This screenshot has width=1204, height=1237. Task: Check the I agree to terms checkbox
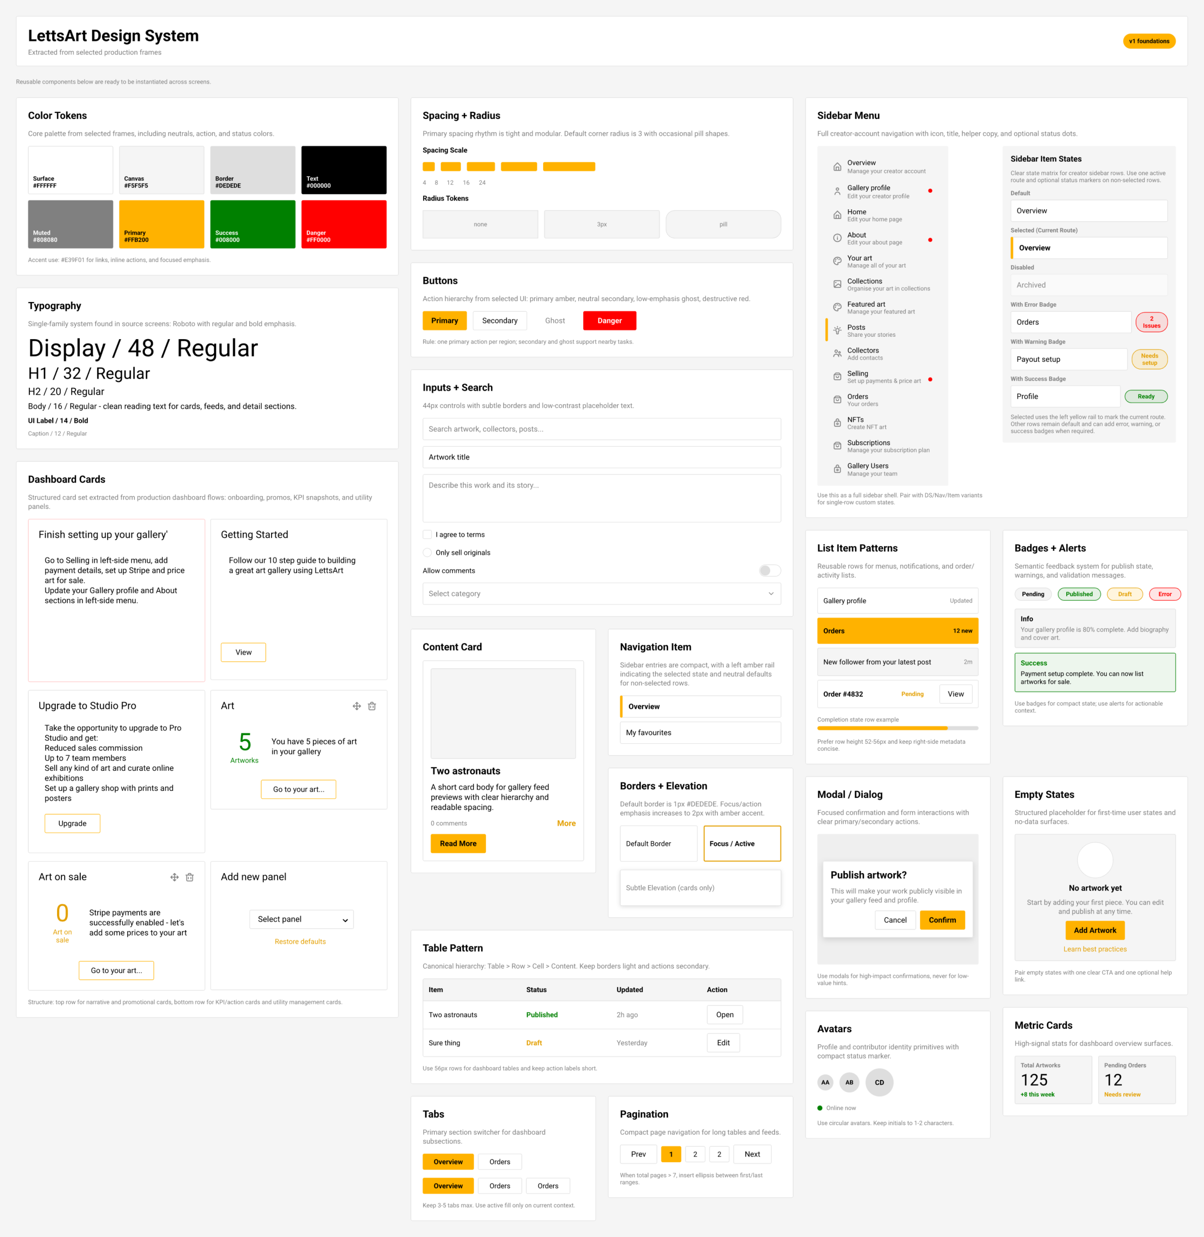428,534
